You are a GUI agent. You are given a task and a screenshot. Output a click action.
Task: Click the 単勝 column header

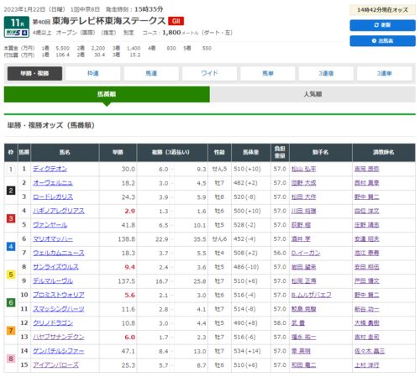(118, 152)
